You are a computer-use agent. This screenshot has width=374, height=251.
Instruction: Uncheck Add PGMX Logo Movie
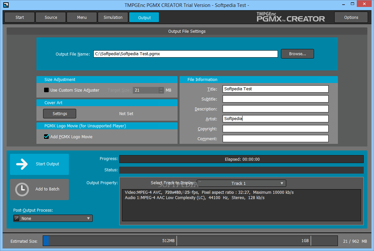46,137
